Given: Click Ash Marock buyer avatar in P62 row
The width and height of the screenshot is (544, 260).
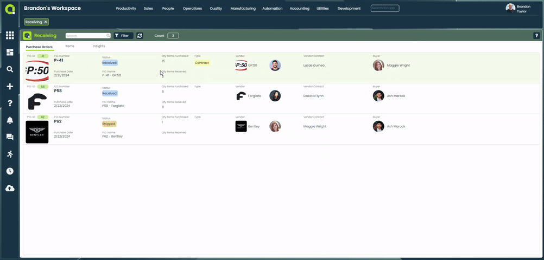Looking at the screenshot, I should point(378,126).
